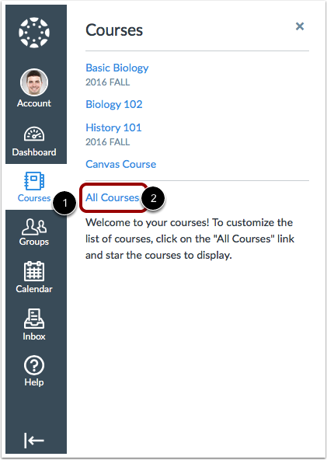Close the Courses tray with X
This screenshot has height=460, width=327.
click(x=300, y=26)
